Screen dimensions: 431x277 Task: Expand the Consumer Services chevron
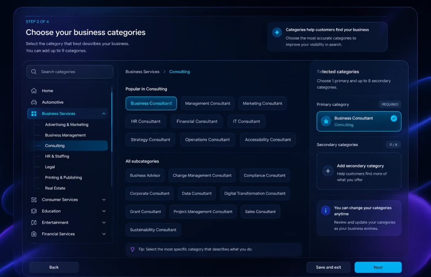(x=104, y=200)
